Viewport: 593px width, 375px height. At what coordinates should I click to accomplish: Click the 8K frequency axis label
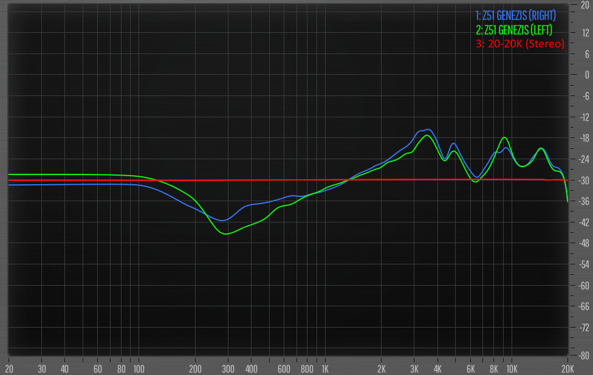pyautogui.click(x=493, y=369)
